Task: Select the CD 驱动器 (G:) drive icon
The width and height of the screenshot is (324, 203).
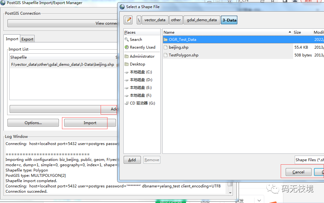Action: click(127, 103)
